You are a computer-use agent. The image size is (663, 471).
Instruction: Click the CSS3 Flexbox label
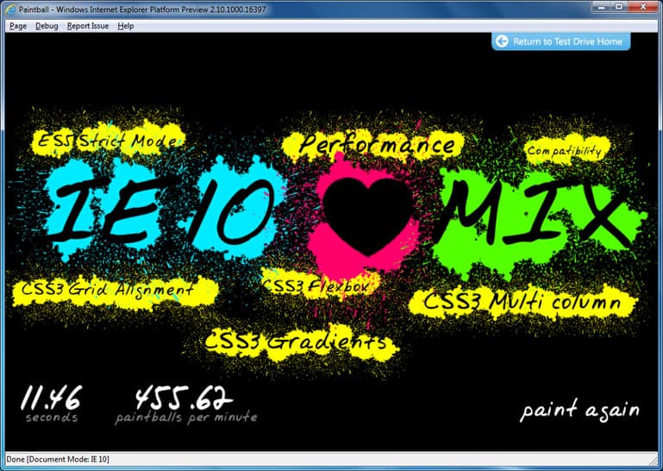pyautogui.click(x=317, y=284)
